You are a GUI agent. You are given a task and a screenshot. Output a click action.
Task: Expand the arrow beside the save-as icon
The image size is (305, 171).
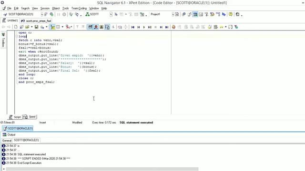tap(47, 27)
